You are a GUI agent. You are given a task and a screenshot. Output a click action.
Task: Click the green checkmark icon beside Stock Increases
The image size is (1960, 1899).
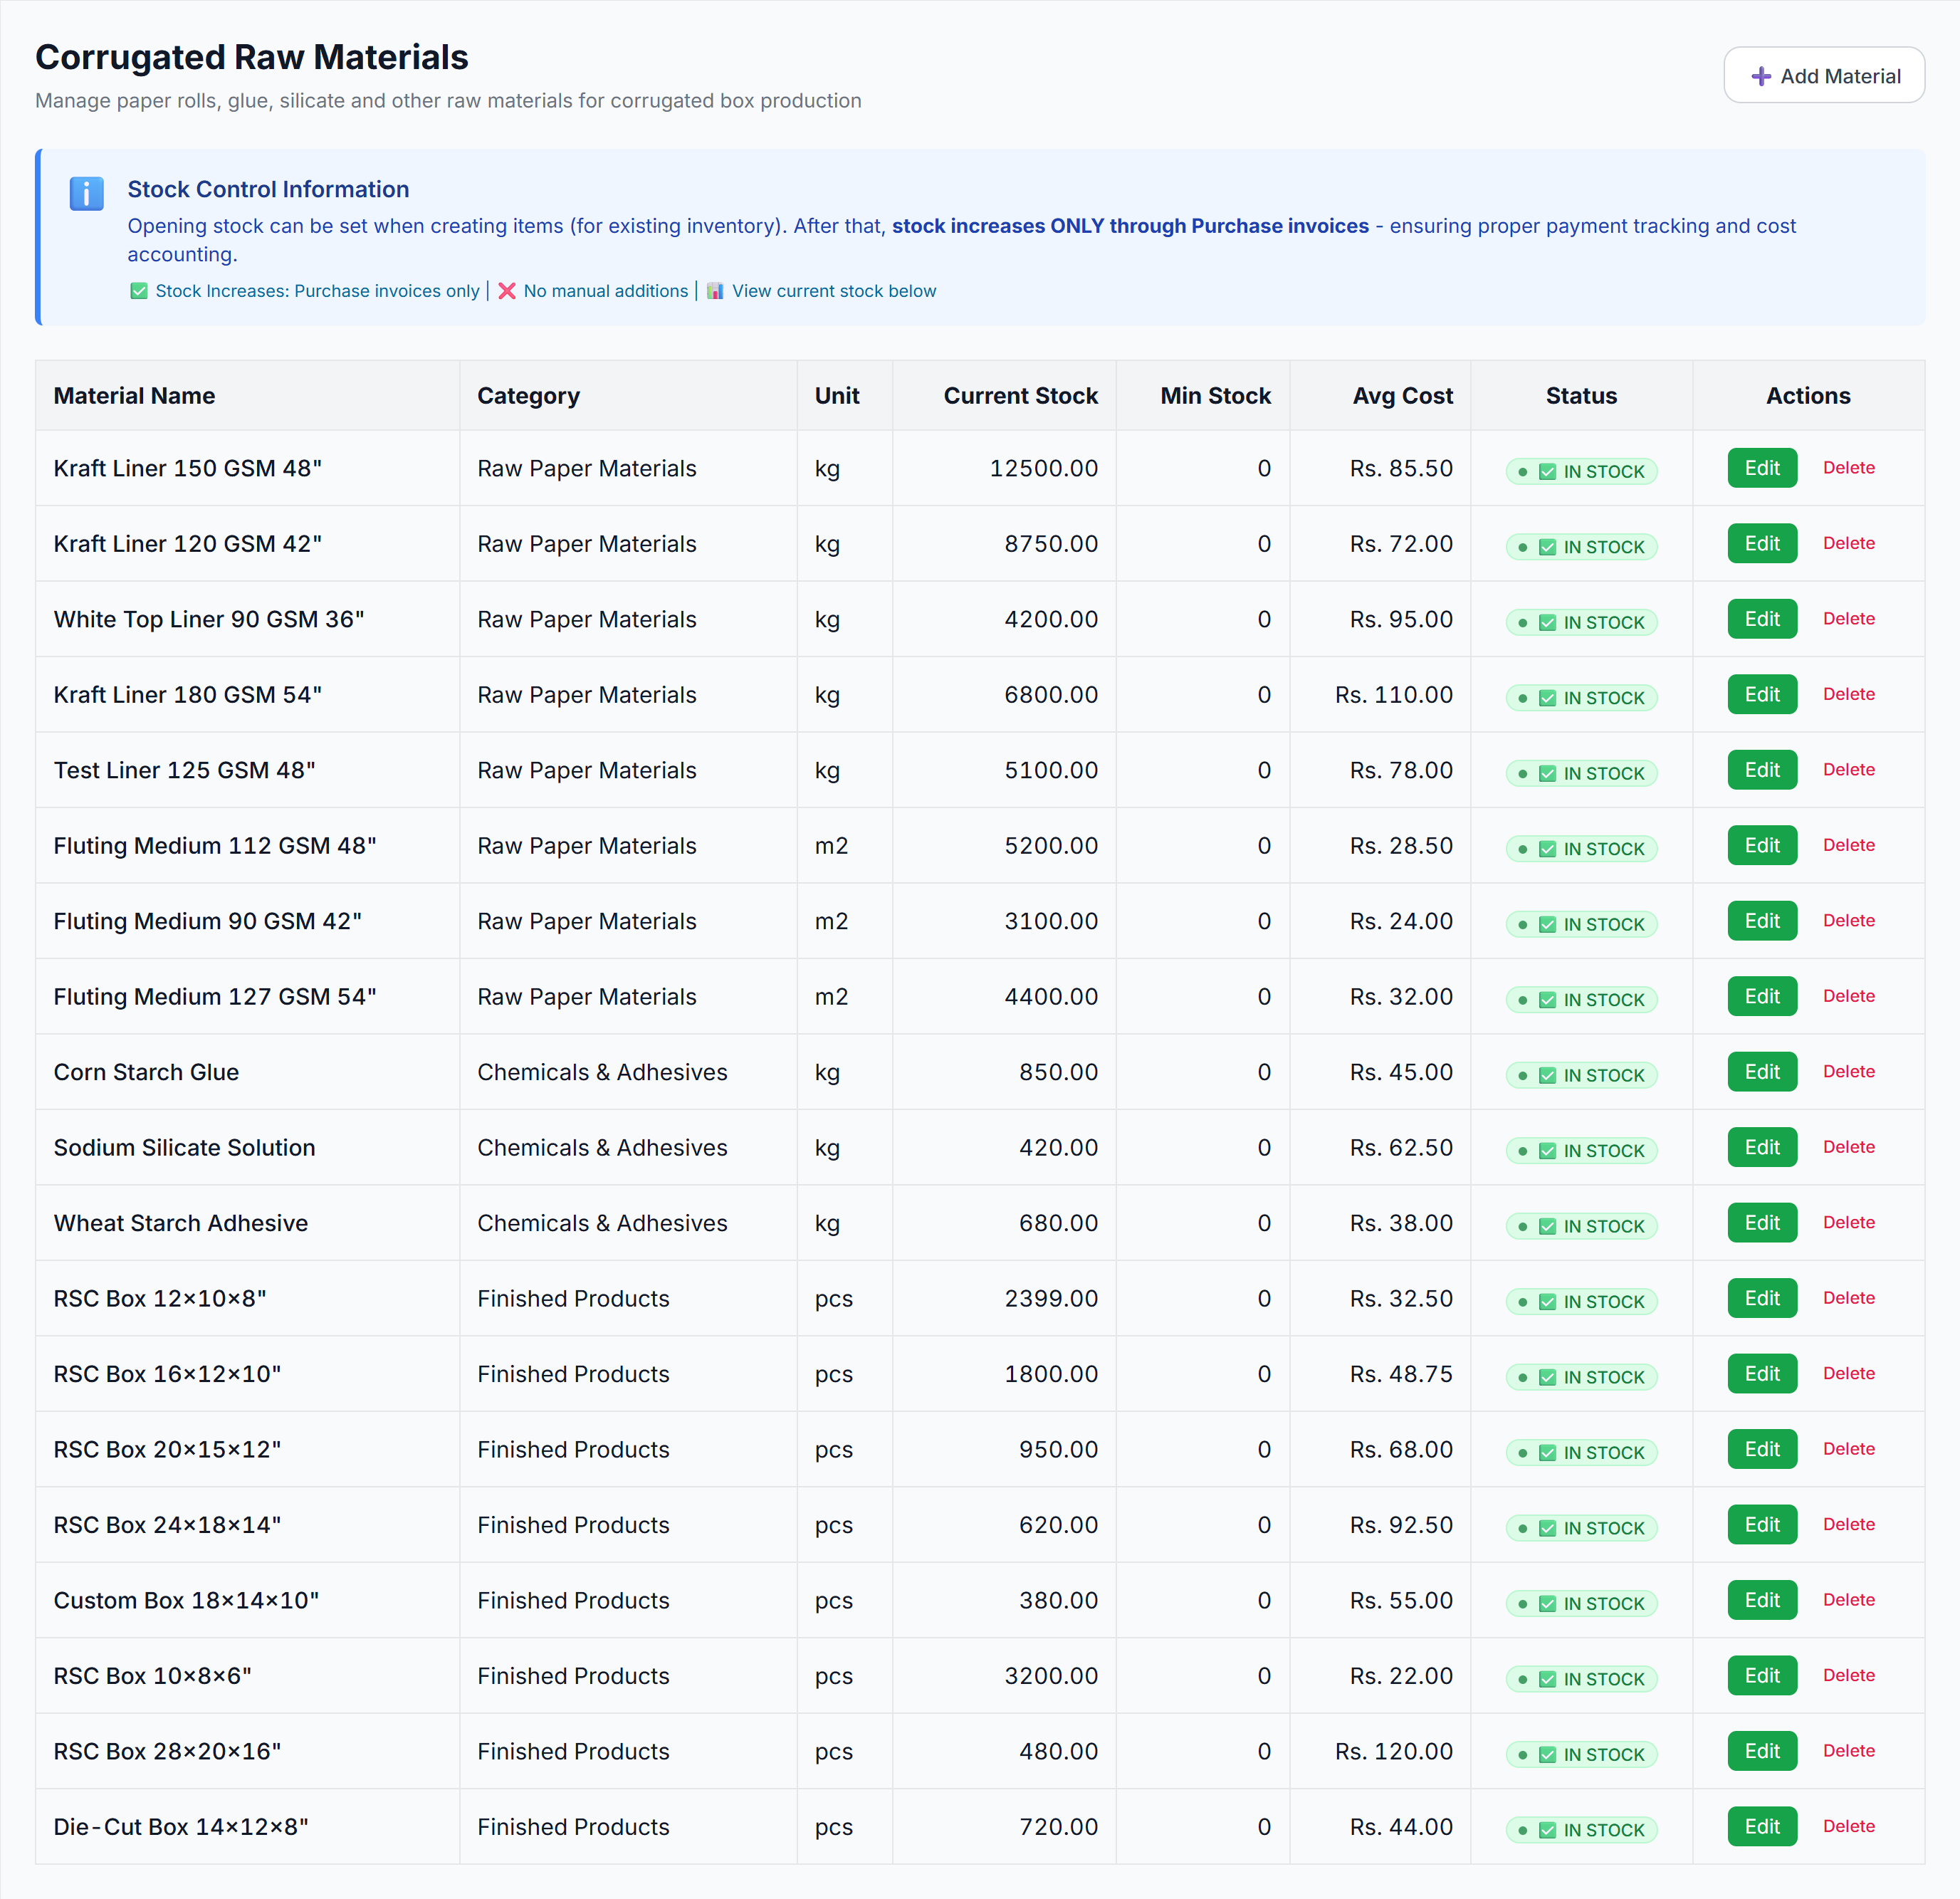(139, 291)
